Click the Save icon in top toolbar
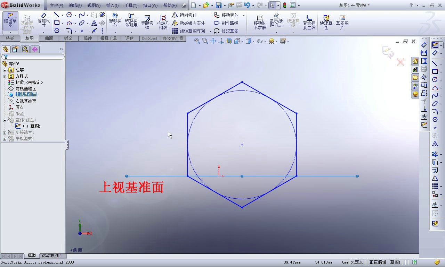This screenshot has height=267, width=445. [x=219, y=5]
